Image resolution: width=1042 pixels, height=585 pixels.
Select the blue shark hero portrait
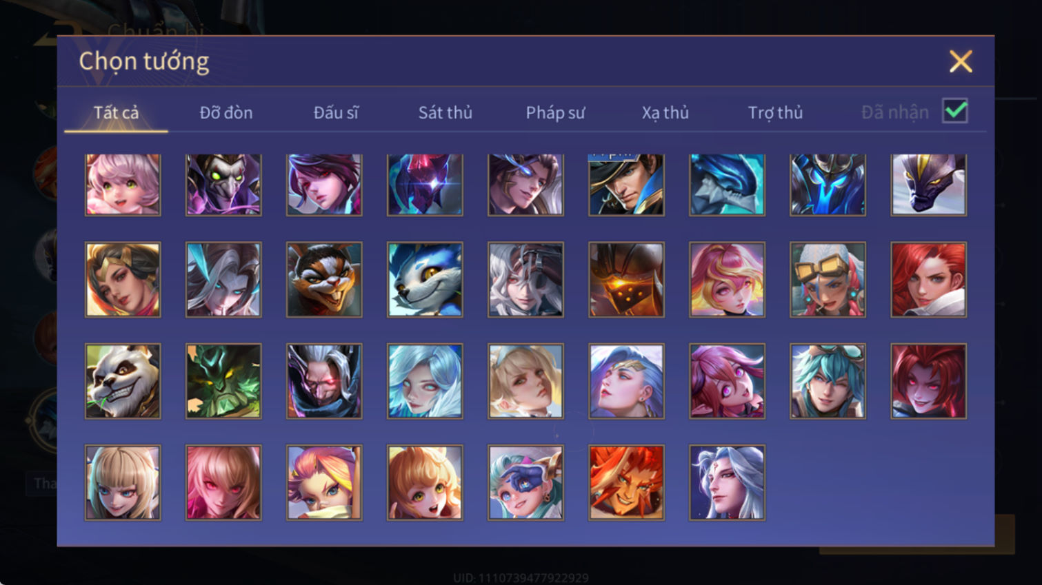727,185
